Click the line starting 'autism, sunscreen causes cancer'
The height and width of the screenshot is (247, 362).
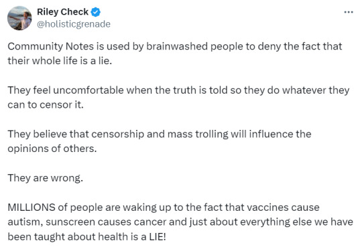pyautogui.click(x=180, y=222)
